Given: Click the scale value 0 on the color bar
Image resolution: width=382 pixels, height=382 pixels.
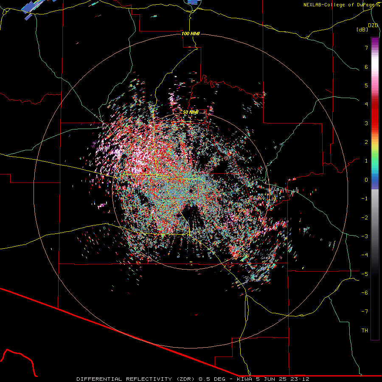Looking at the screenshot, I should 366,180.
